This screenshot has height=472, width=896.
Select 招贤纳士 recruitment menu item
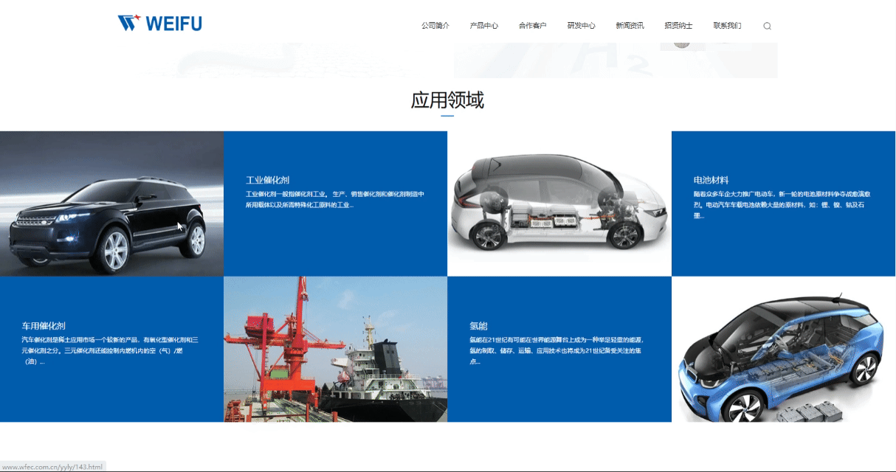point(680,24)
